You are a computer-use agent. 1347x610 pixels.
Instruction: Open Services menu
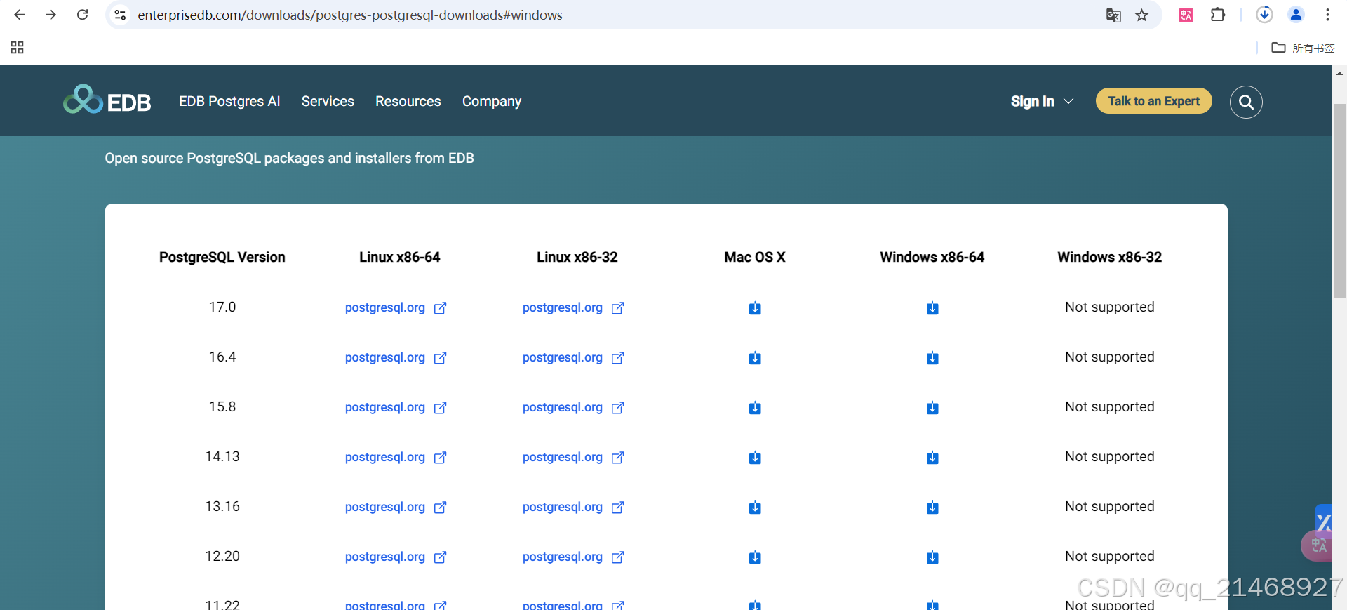[x=328, y=101]
